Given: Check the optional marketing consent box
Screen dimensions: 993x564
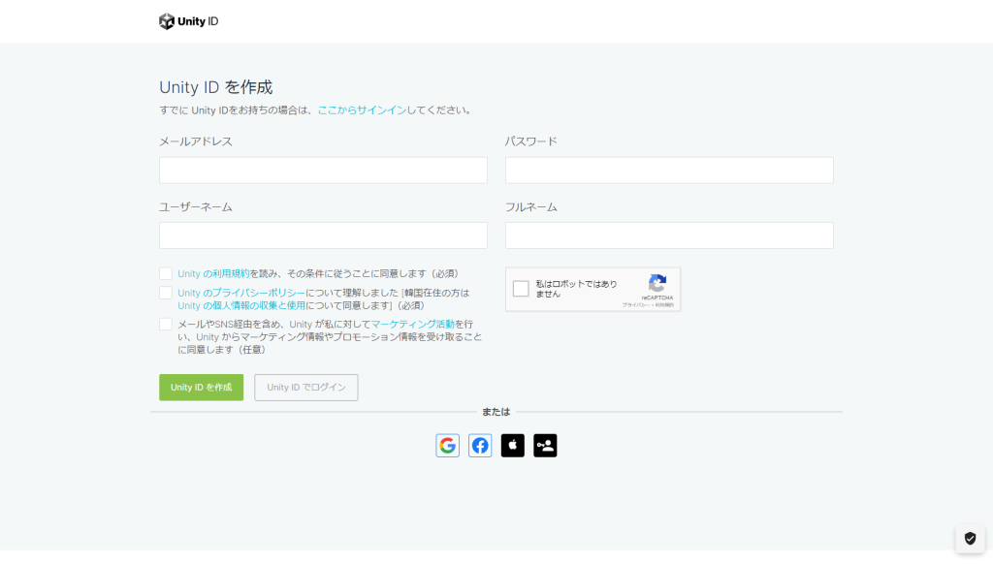Looking at the screenshot, I should (166, 324).
